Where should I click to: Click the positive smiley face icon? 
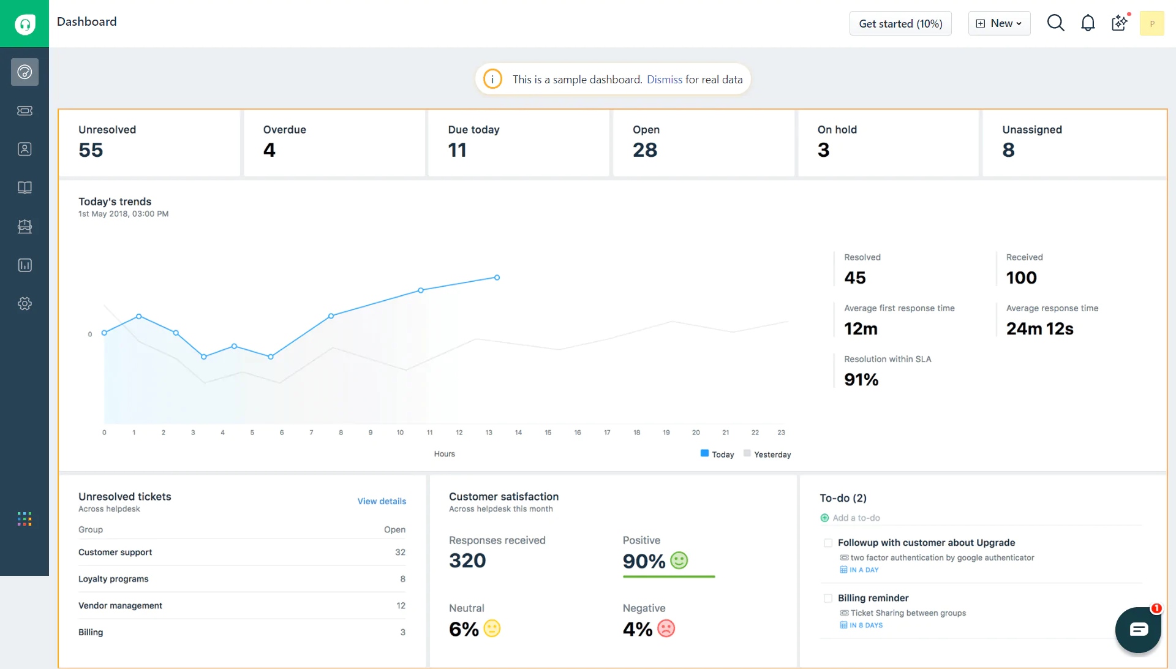(x=679, y=561)
